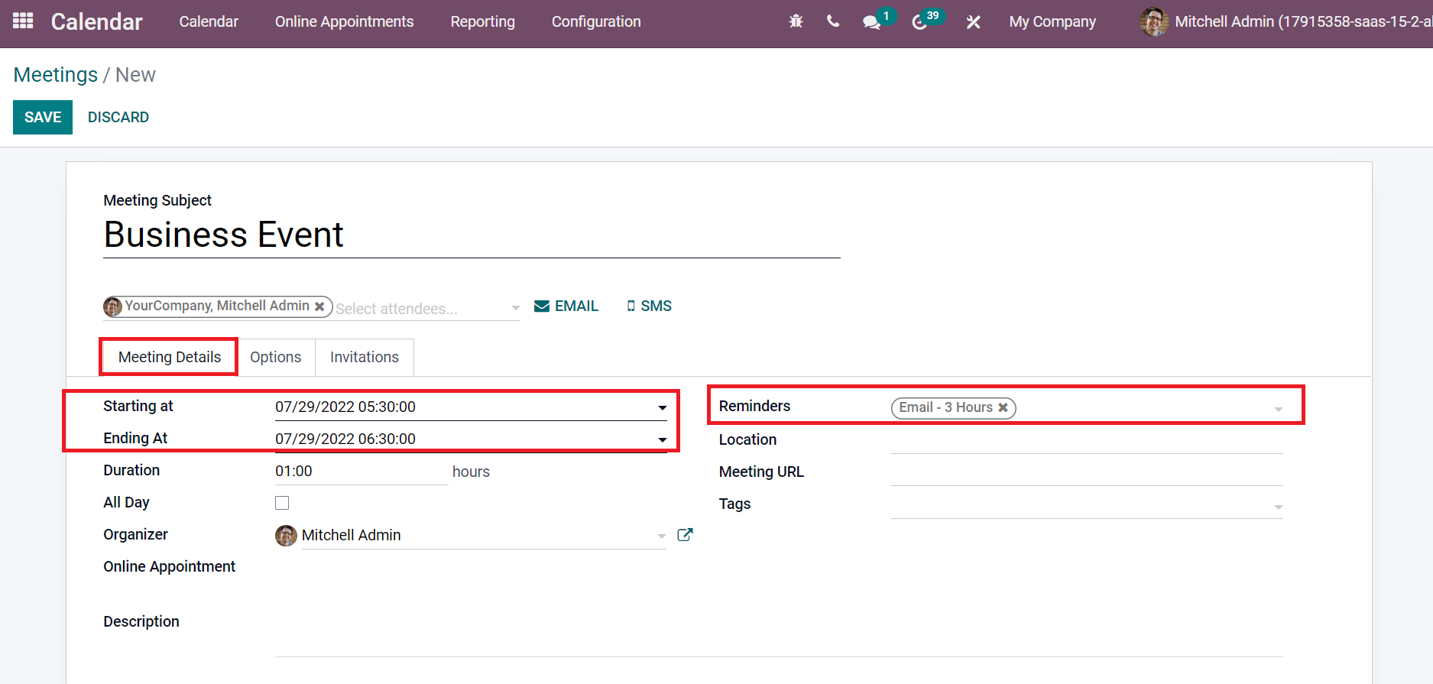1433x684 pixels.
Task: Edit the Duration hours field
Action: coord(361,472)
